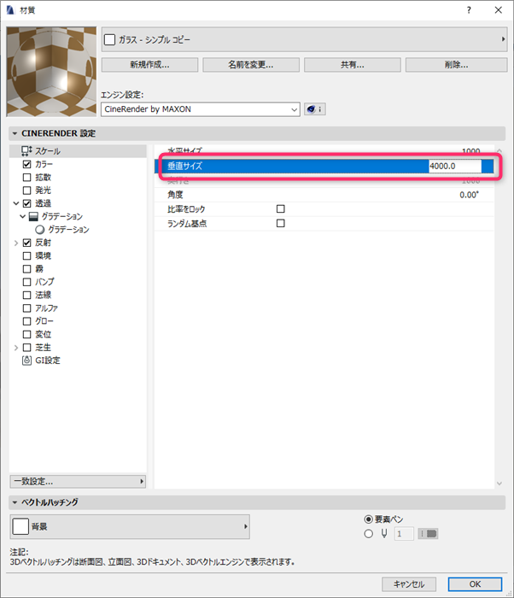Open the エンジン設定 CineRender dropdown
Viewport: 514px width, 598px height.
201,109
